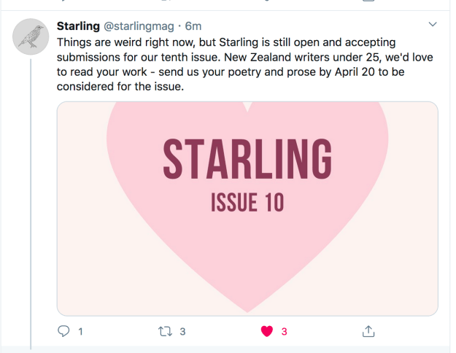Retweet the Starling submissions tweet

(165, 331)
